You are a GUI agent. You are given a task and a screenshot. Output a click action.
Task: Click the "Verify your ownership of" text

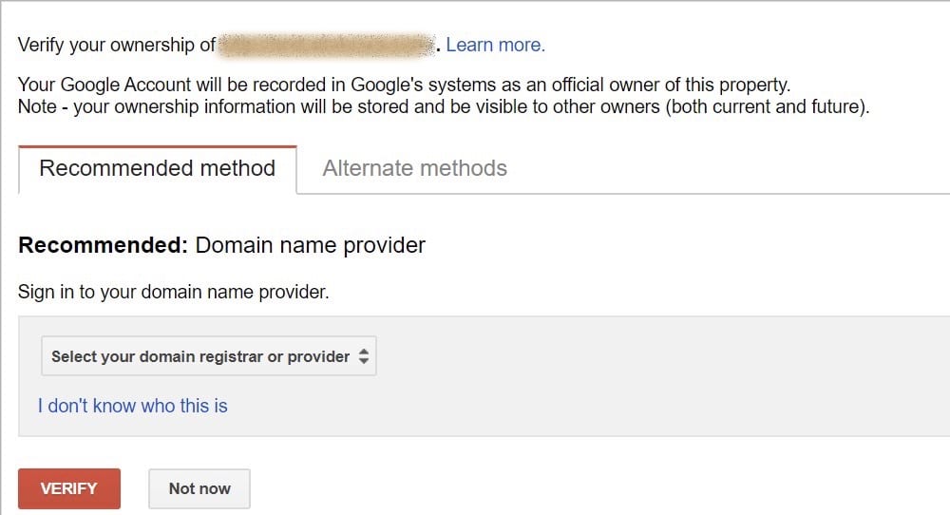click(x=116, y=45)
